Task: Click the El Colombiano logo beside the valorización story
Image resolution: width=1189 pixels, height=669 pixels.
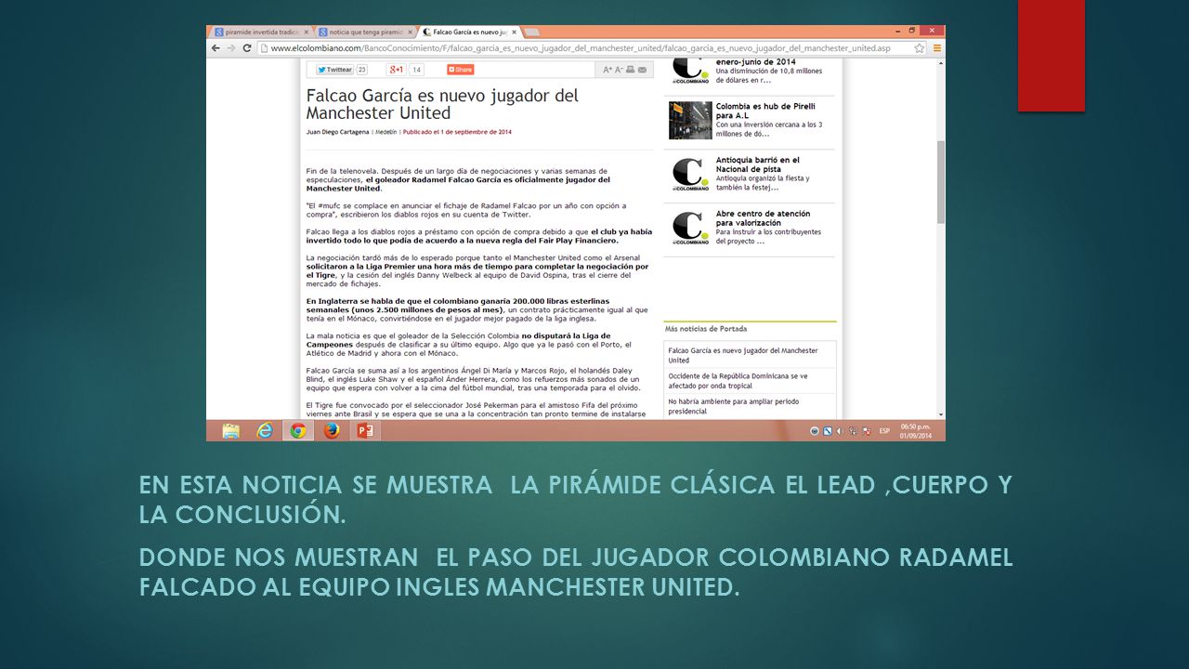Action: [x=690, y=228]
